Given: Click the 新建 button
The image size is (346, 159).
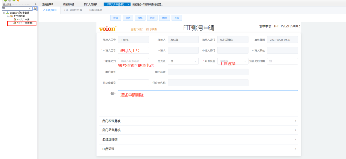Looking at the screenshot, I should [x=115, y=18].
